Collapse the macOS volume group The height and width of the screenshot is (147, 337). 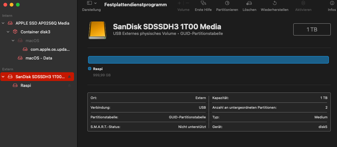(13, 40)
